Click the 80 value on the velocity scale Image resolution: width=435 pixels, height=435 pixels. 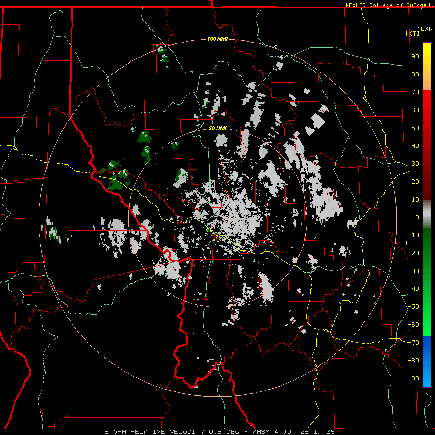(415, 74)
